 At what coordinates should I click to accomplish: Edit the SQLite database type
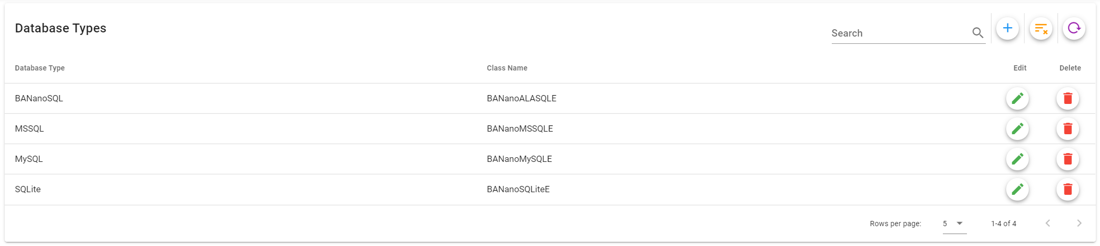click(x=1017, y=189)
